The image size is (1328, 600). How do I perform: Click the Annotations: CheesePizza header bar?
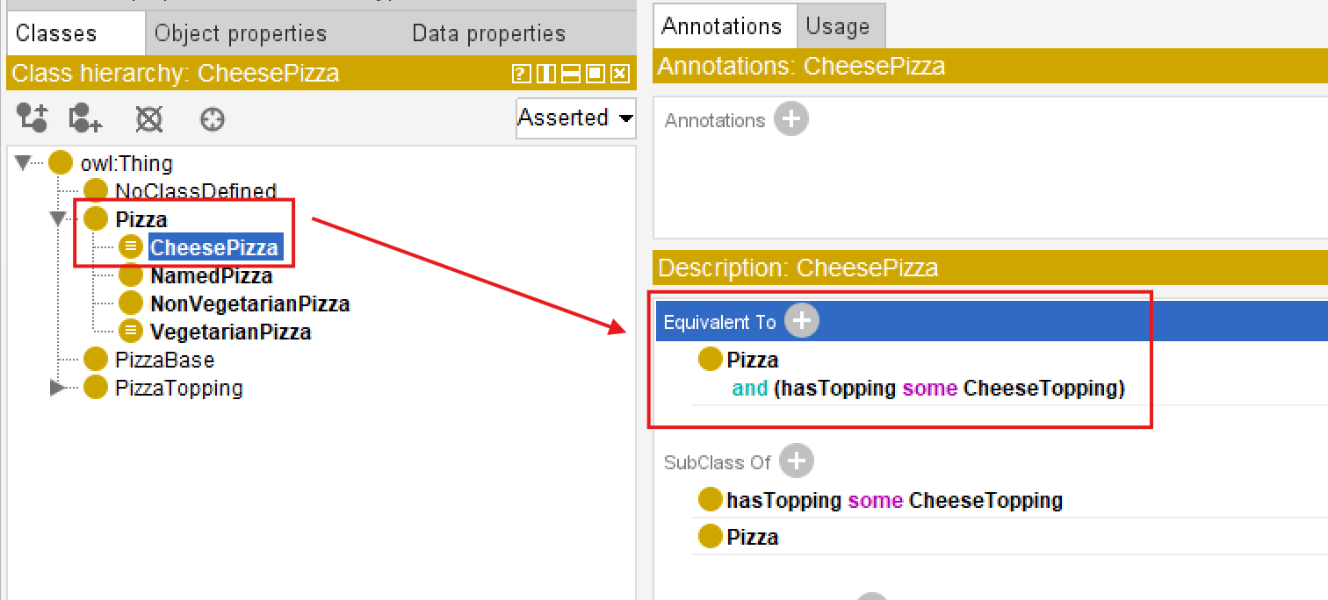click(990, 67)
